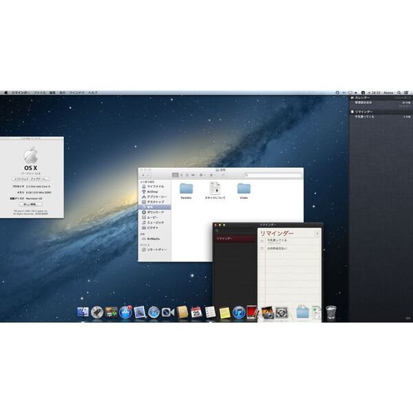Image resolution: width=413 pixels, height=413 pixels.
Task: Launch iTunes from the Dock
Action: tap(239, 313)
